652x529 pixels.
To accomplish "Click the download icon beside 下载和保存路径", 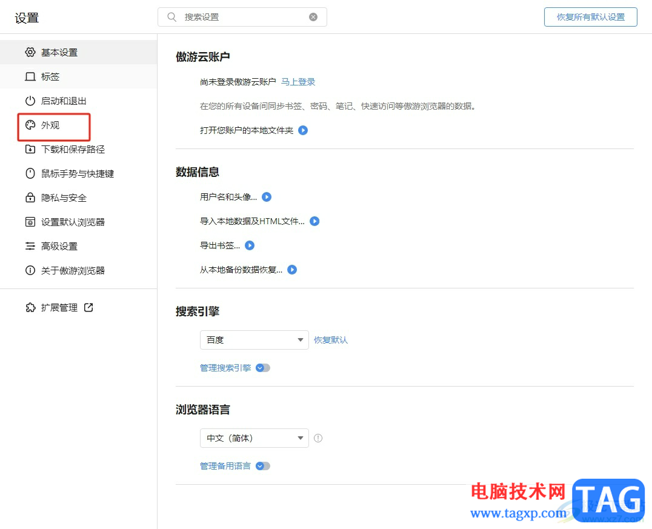I will (30, 149).
